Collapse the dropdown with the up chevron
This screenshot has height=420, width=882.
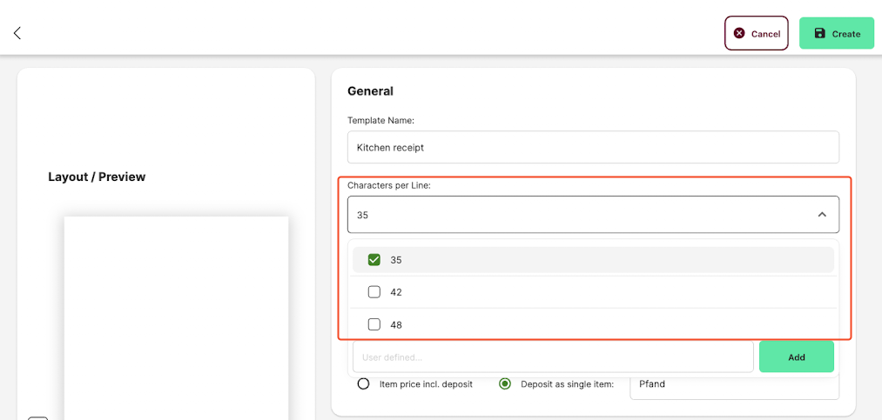pos(822,215)
